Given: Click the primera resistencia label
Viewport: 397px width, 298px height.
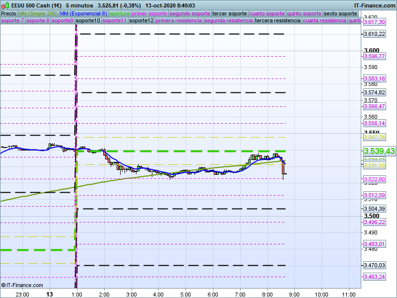Looking at the screenshot, I should [x=179, y=21].
